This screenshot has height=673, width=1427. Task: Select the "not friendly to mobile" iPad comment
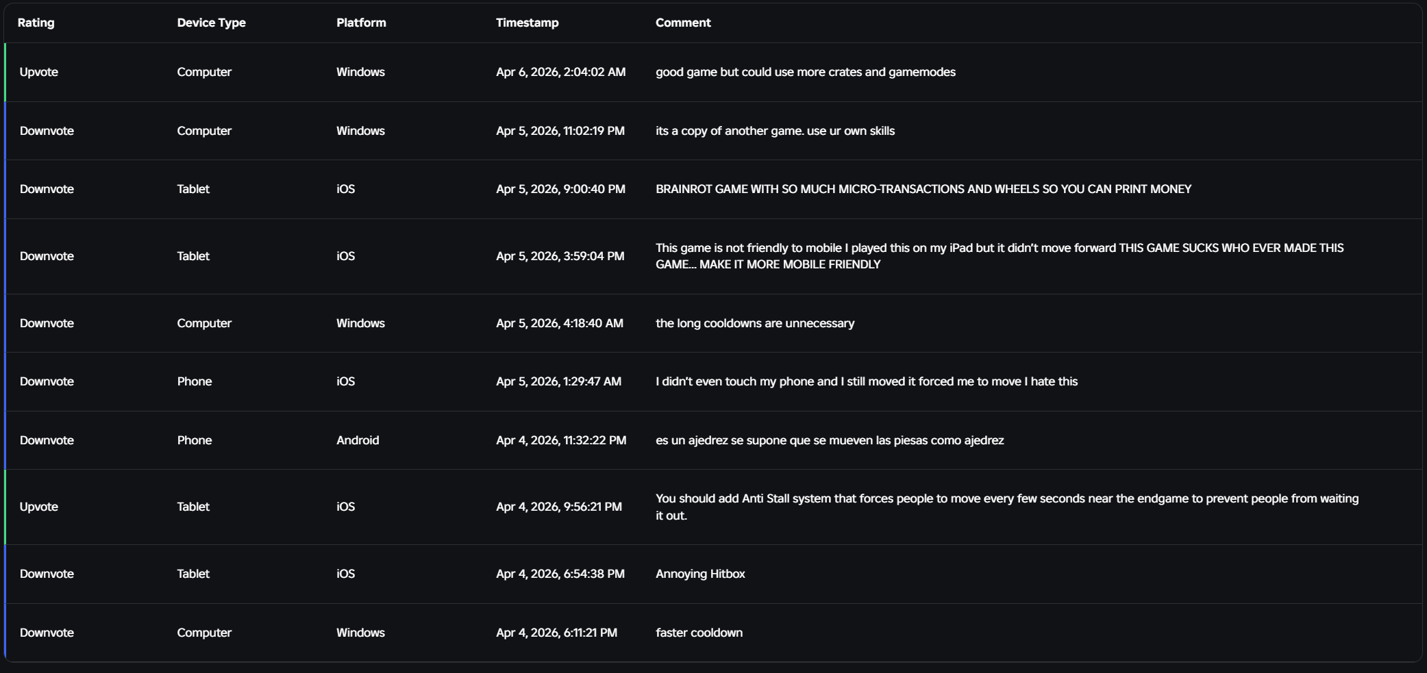pos(999,256)
